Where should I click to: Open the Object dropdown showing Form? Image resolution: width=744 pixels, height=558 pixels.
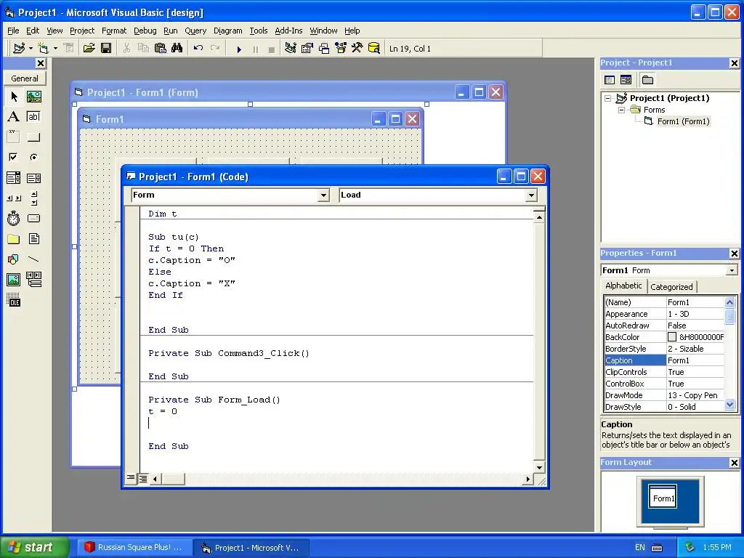click(x=323, y=195)
